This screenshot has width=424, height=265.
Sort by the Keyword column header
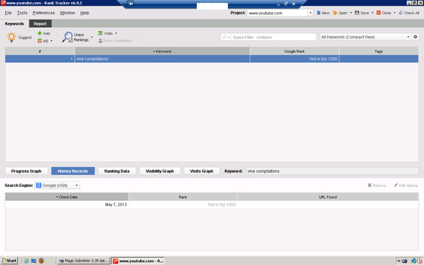(x=163, y=51)
